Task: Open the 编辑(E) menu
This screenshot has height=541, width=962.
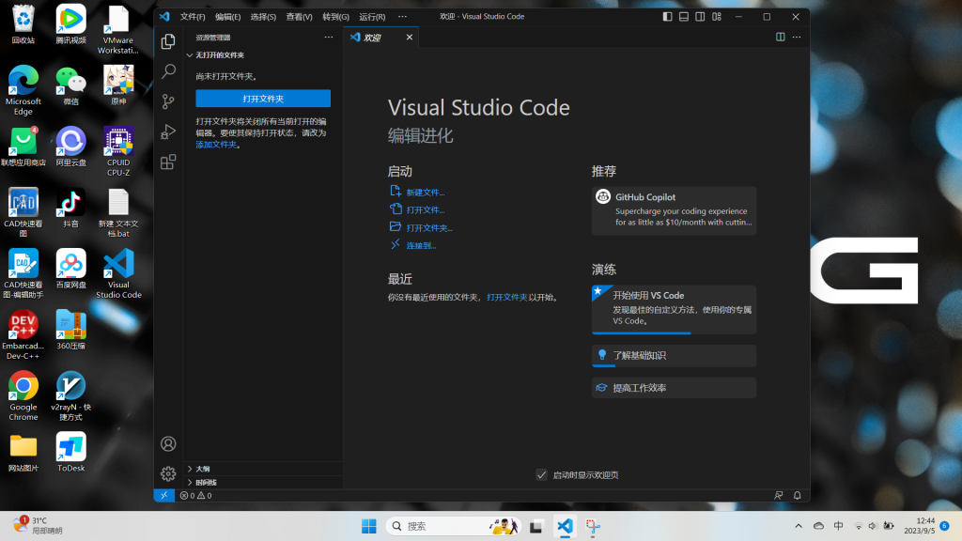Action: tap(227, 17)
